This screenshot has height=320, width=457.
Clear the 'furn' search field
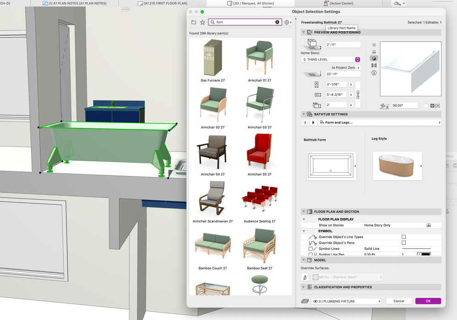(277, 22)
